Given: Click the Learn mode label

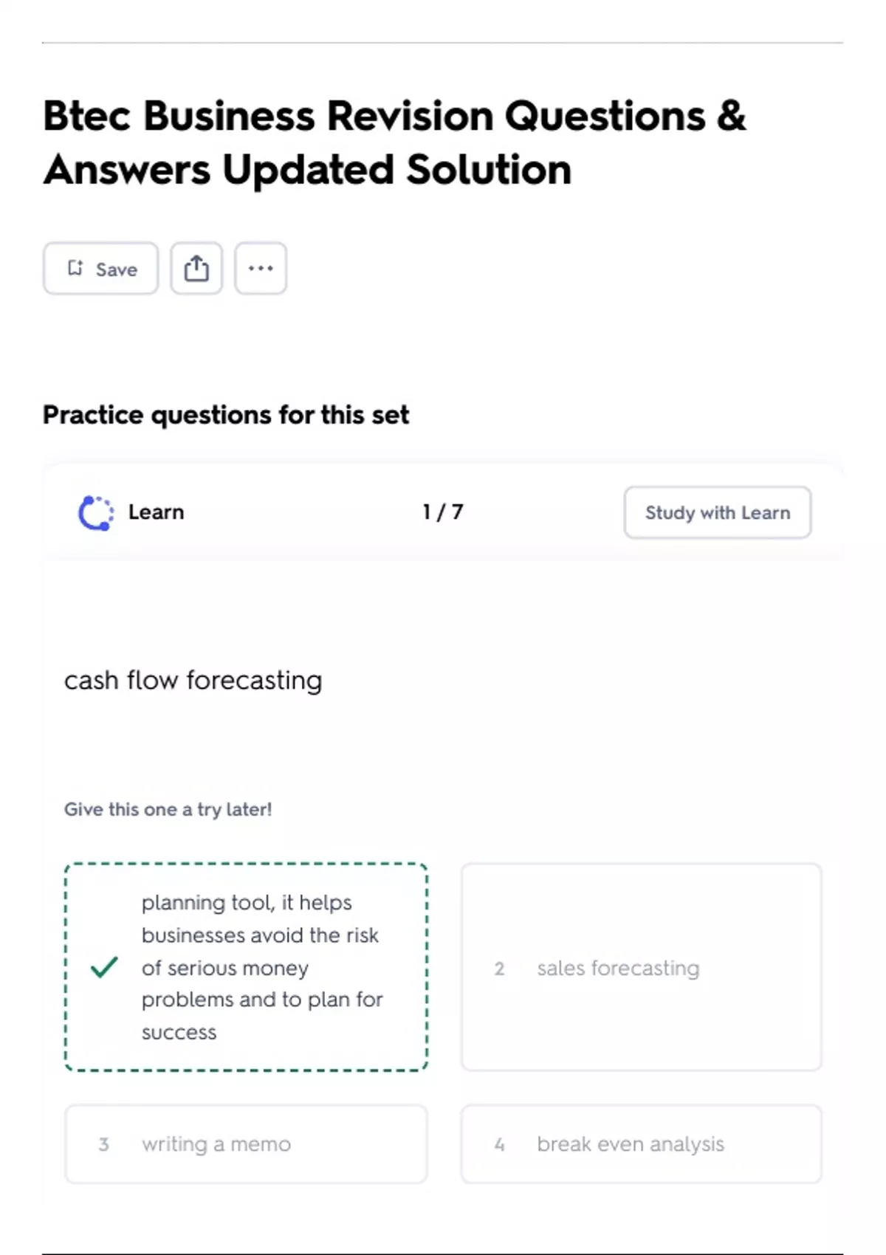Looking at the screenshot, I should tap(156, 512).
